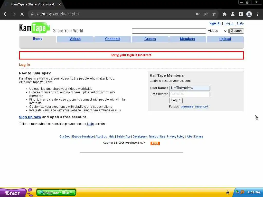This screenshot has height=197, width=263.
Task: Click the Sign Up link at top
Action: [215, 23]
